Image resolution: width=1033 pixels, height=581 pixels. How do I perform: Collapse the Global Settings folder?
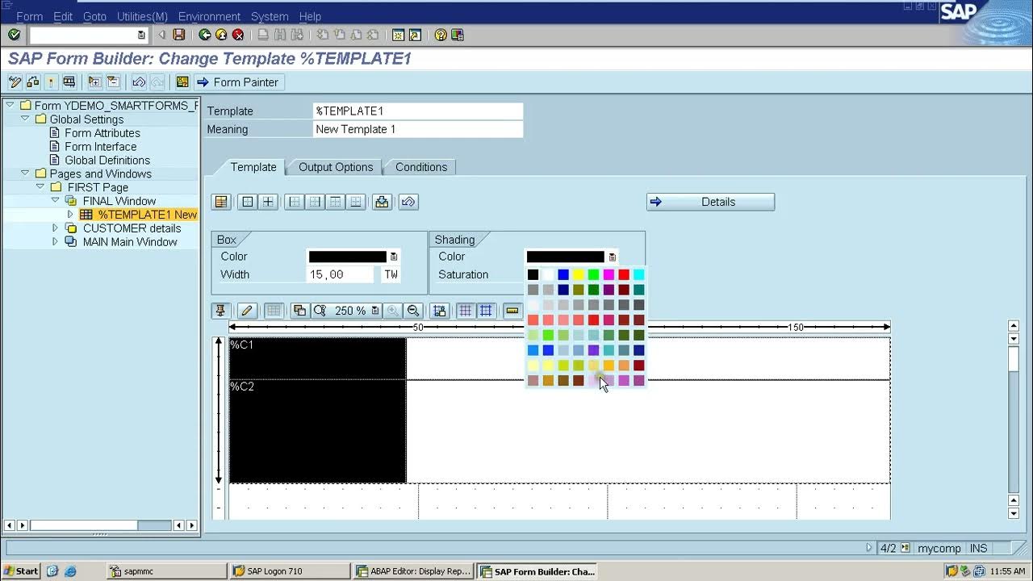[x=25, y=119]
